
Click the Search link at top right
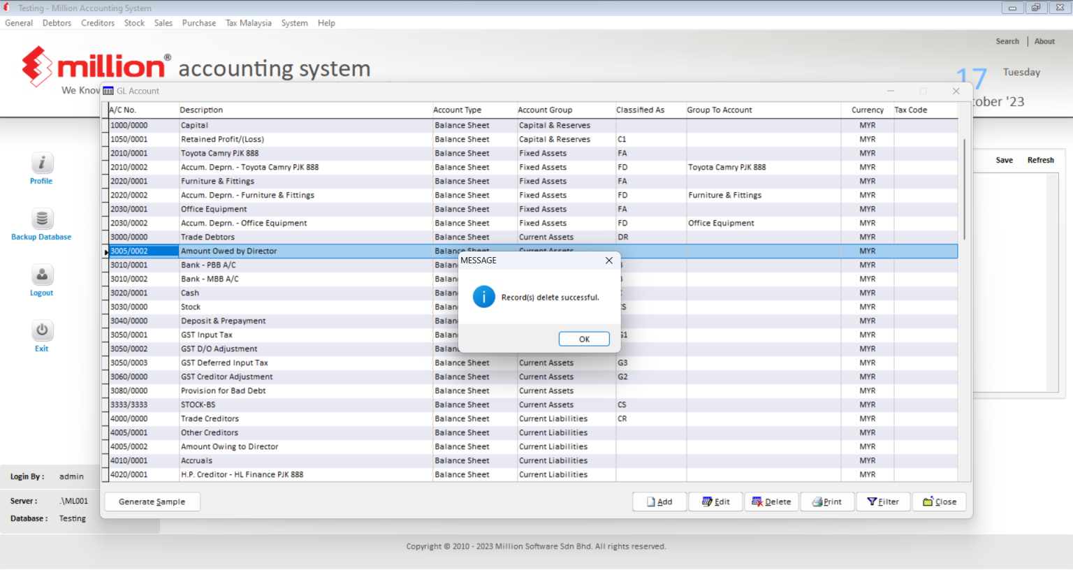click(1007, 41)
